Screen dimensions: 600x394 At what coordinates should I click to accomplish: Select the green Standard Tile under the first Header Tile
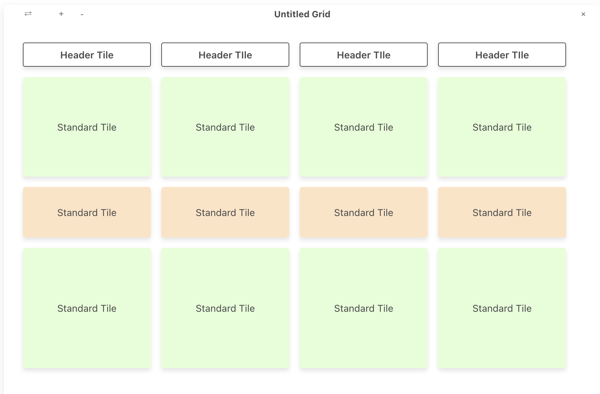(87, 127)
